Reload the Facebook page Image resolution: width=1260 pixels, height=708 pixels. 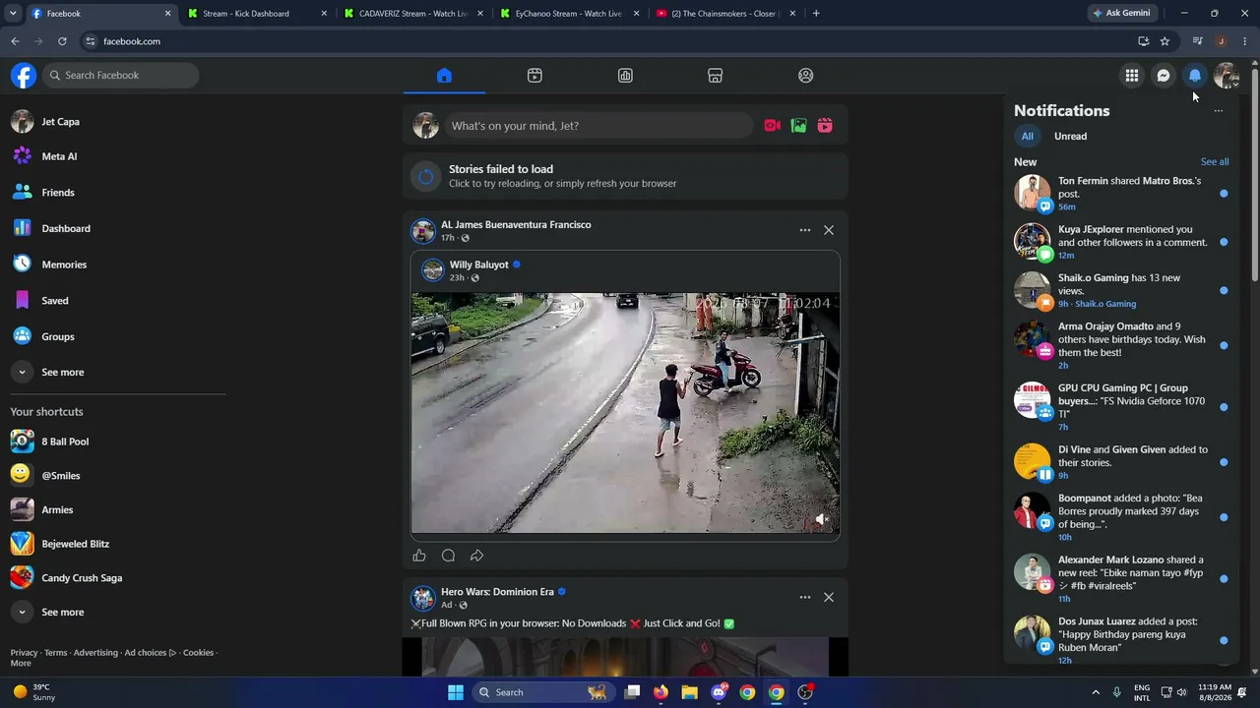tap(62, 41)
